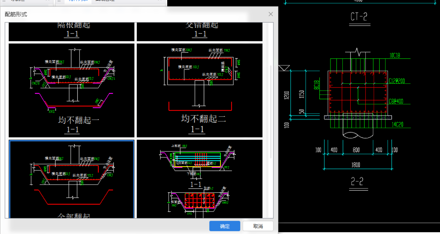Click the 800 dimension text
Screen dimensions: 440x234
(x=356, y=150)
